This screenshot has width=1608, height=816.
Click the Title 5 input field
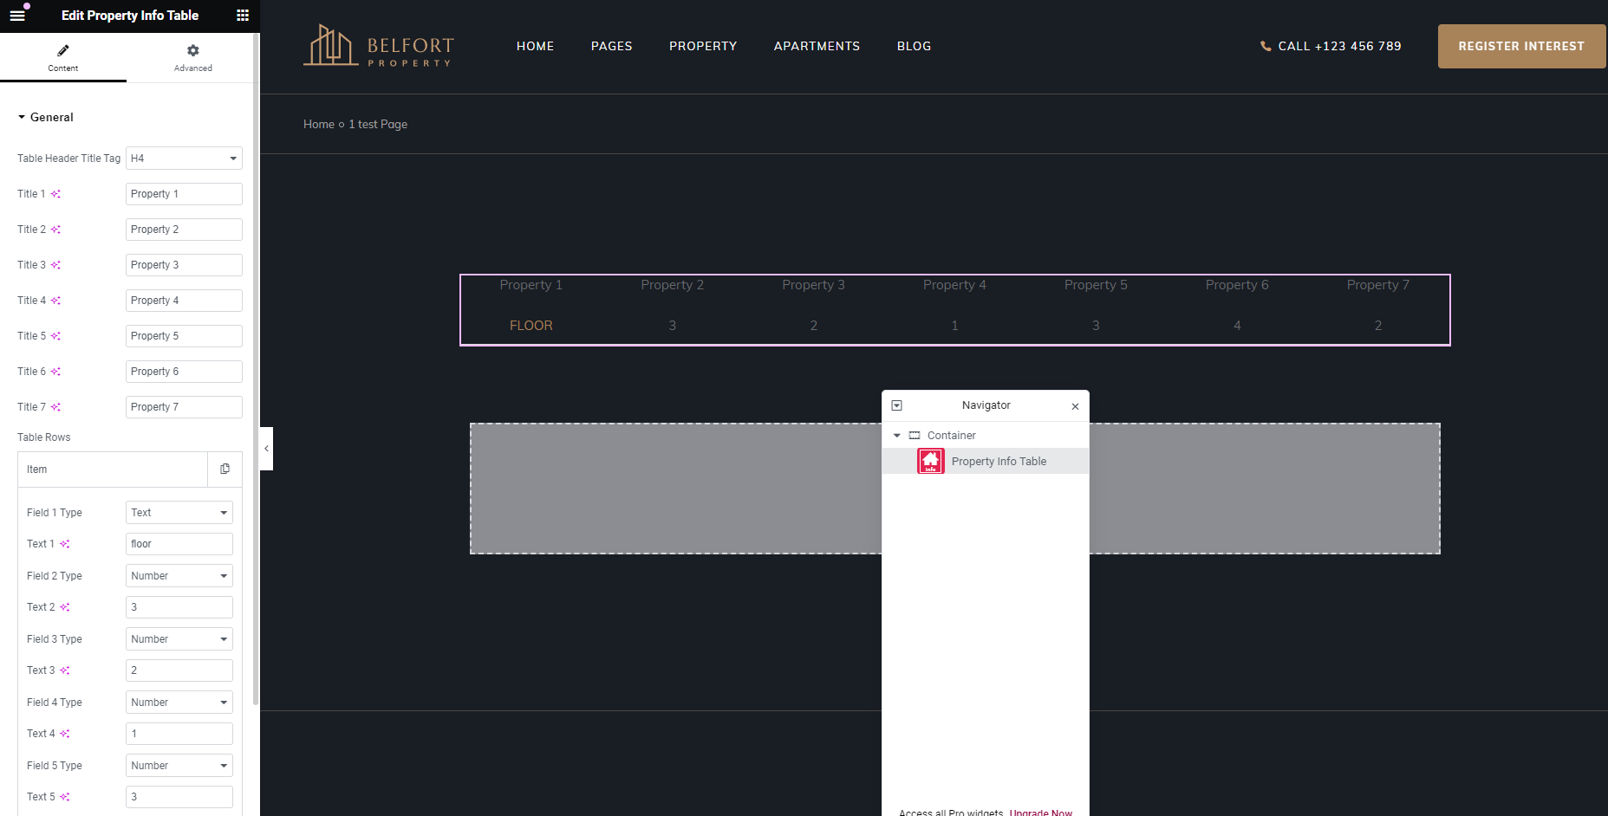(x=184, y=336)
